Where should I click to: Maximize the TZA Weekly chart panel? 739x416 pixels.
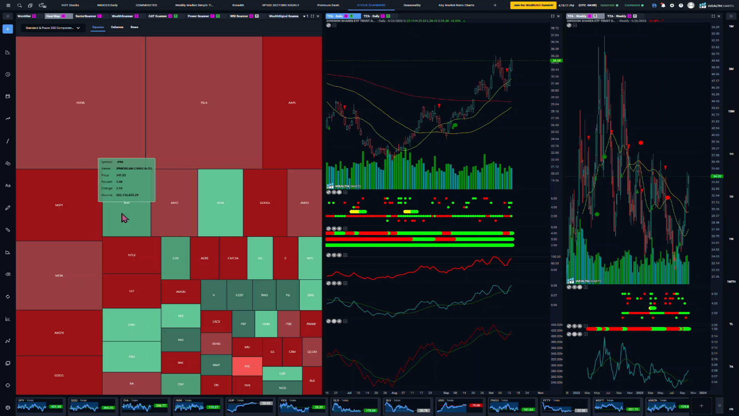click(x=713, y=16)
